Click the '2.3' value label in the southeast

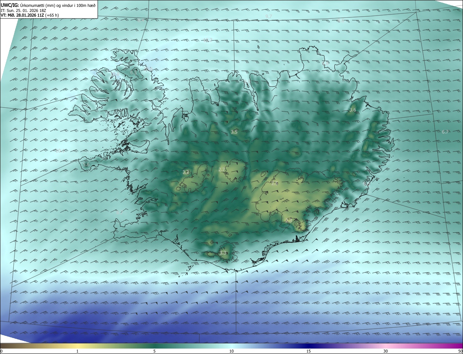(x=288, y=220)
